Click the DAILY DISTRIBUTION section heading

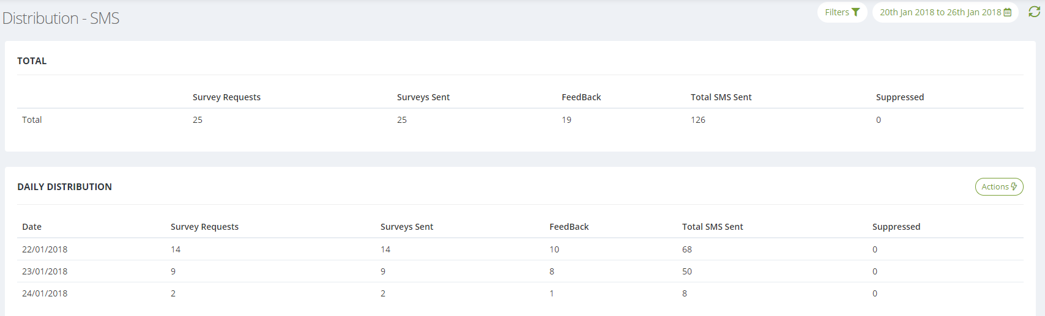coord(64,187)
